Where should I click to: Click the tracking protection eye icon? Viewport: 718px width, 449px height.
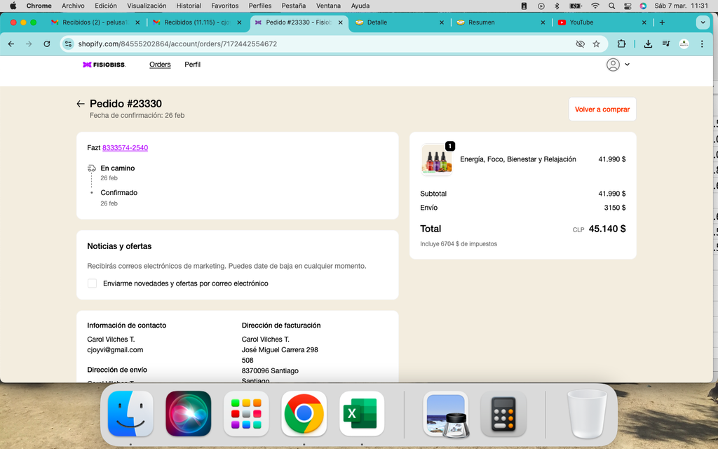tap(580, 44)
